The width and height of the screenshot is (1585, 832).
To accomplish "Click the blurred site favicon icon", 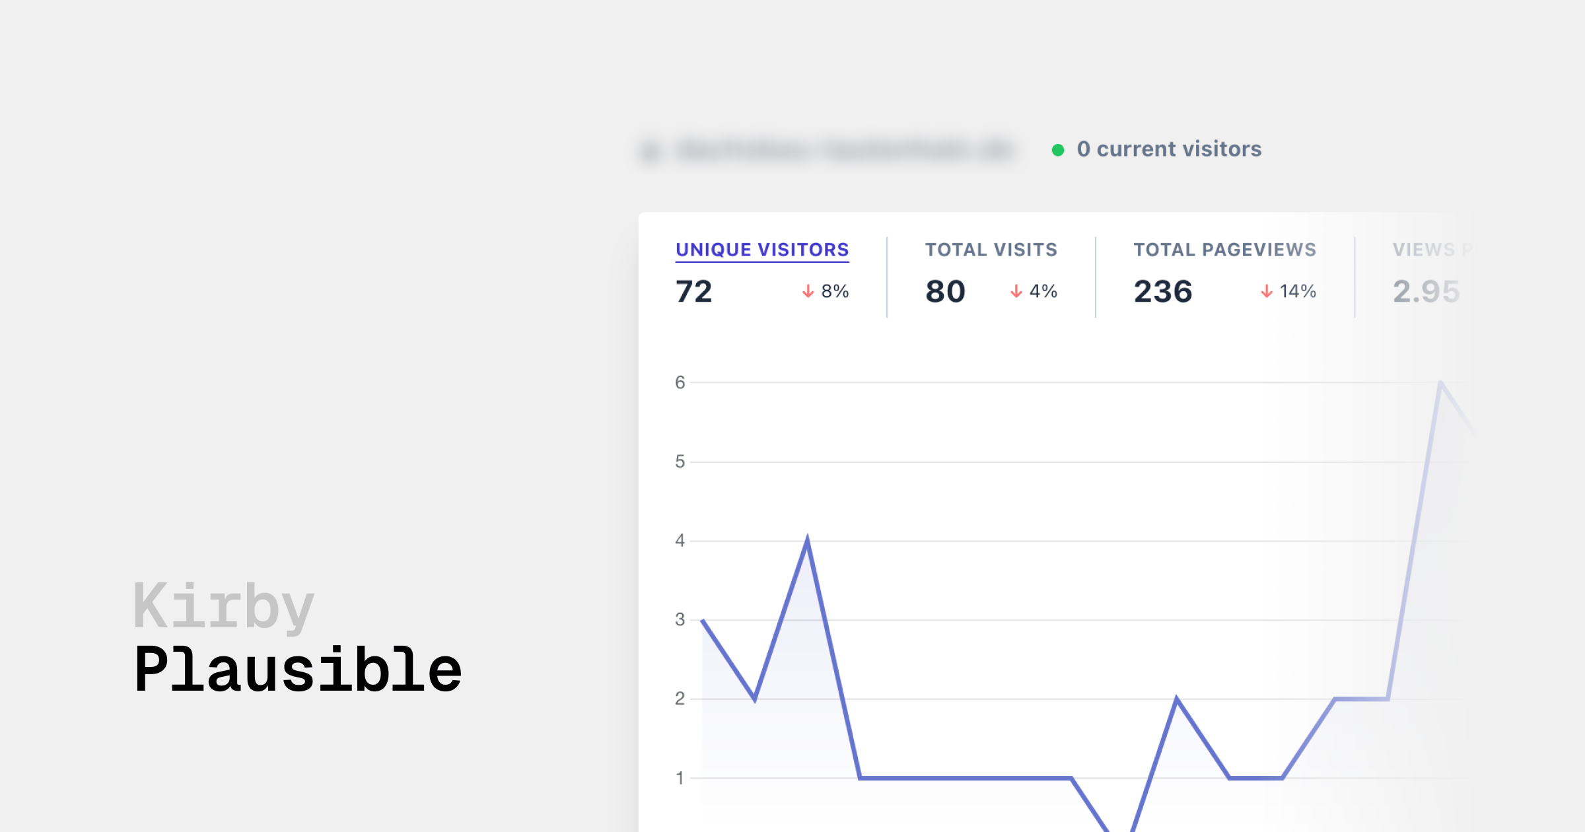I will coord(651,151).
